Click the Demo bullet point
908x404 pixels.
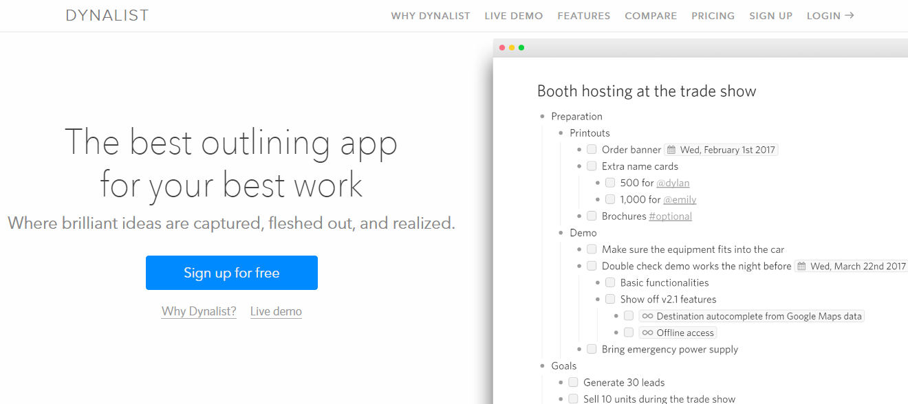tap(561, 233)
